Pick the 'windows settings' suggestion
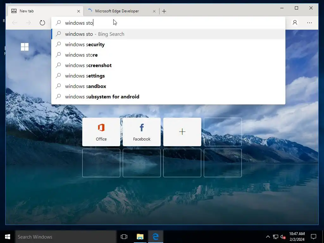Image resolution: width=324 pixels, height=243 pixels. [x=168, y=76]
